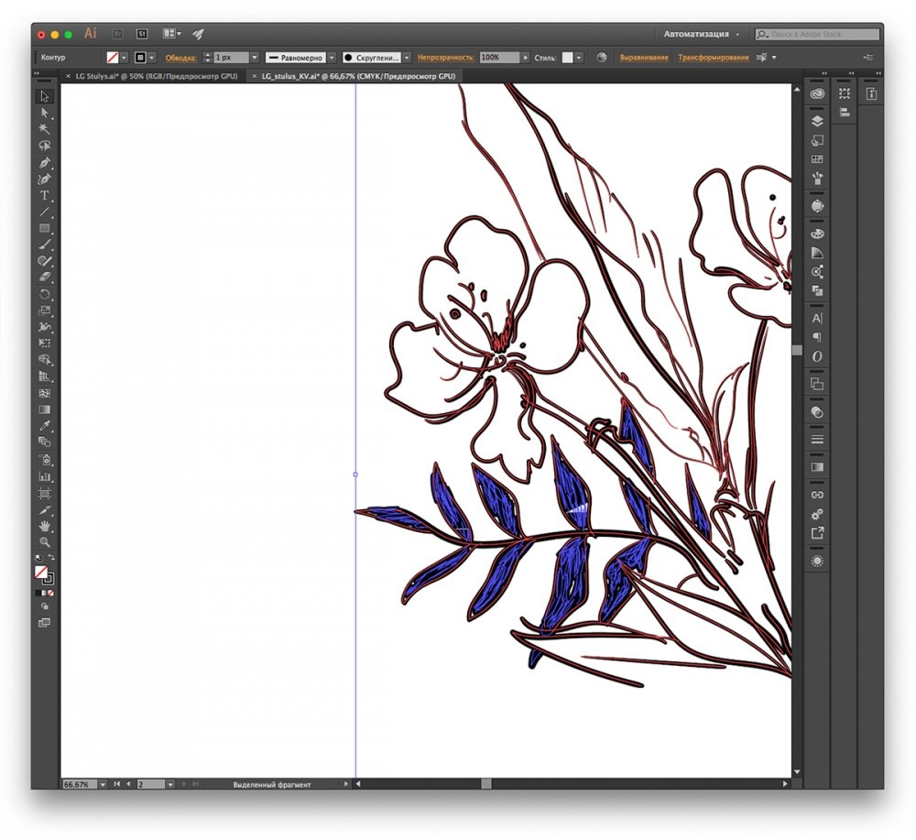Open the Скруглени... brush definition dropdown
This screenshot has width=916, height=840.
click(x=407, y=57)
